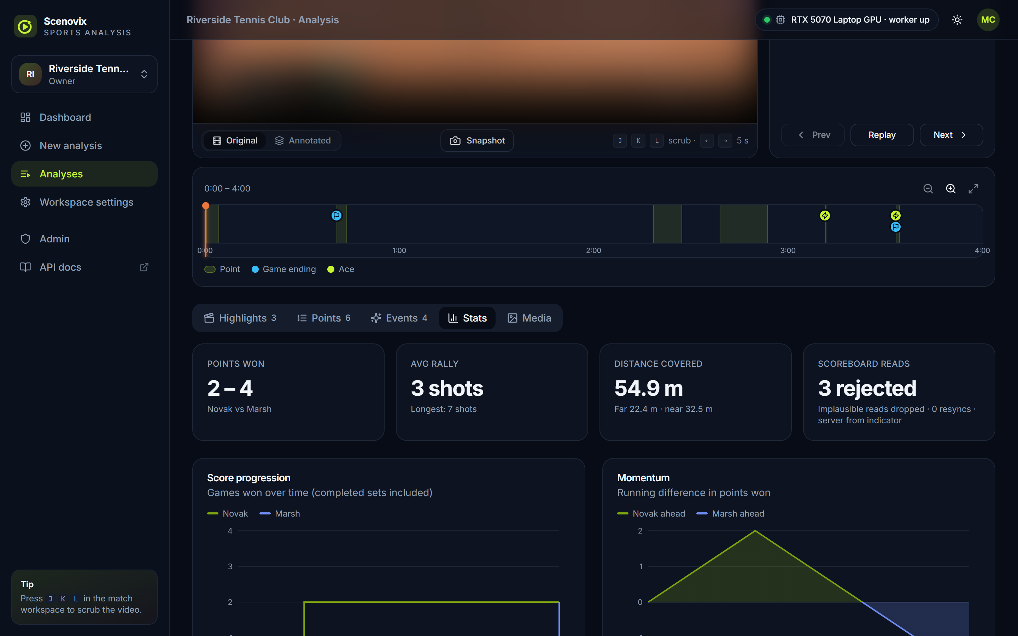Go to Prev clip

click(813, 135)
